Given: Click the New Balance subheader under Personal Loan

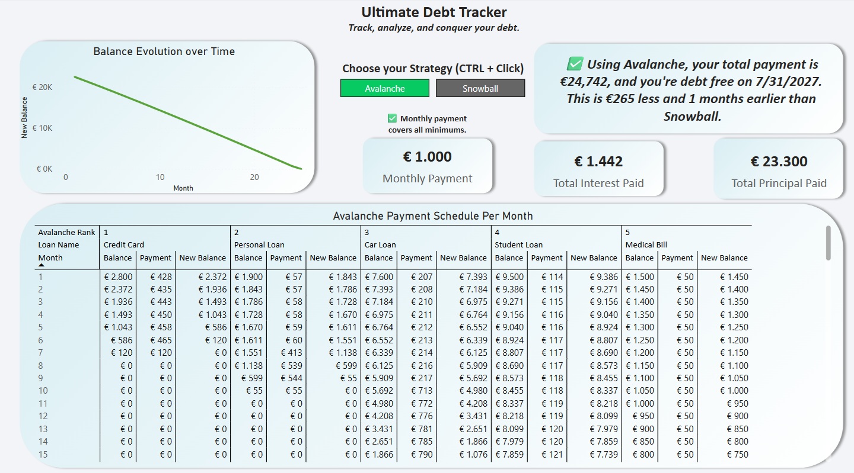Looking at the screenshot, I should coord(333,258).
